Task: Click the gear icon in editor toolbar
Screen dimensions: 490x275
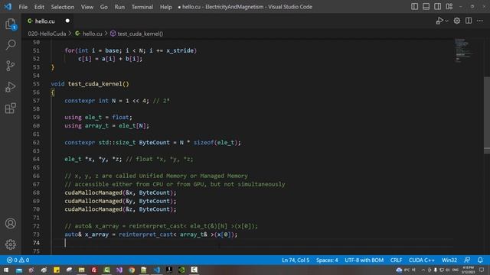Action: [457, 21]
